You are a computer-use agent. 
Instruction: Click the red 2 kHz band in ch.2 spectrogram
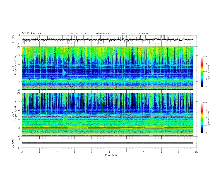pyautogui.click(x=108, y=127)
